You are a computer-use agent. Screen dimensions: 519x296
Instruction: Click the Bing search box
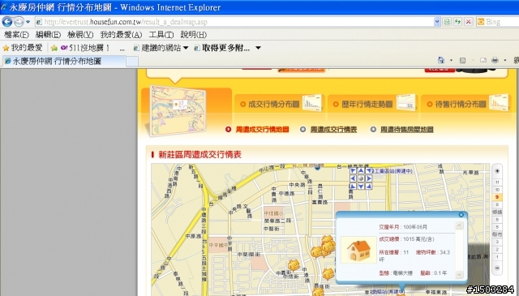497,22
